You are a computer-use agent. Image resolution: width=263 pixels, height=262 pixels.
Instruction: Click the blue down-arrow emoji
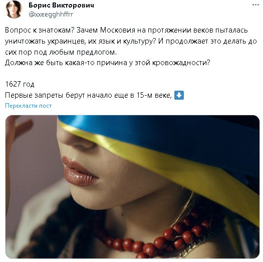[x=179, y=95]
